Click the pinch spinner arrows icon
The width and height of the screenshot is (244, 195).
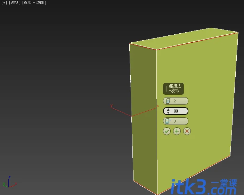pos(168,111)
